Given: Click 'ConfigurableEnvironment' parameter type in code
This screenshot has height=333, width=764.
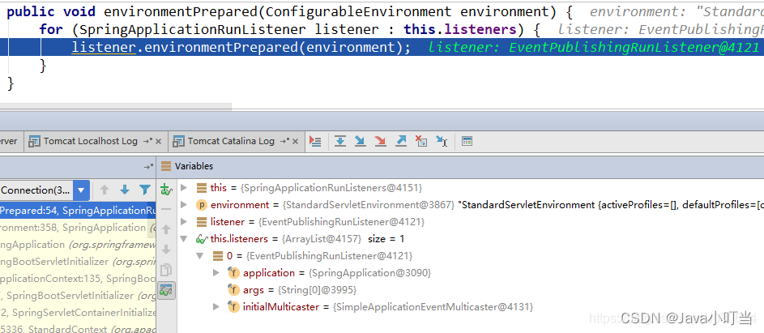Looking at the screenshot, I should (359, 11).
